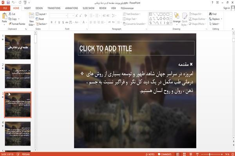Switch to Normal view icon in status bar
The width and height of the screenshot is (235, 156).
coord(178,154)
